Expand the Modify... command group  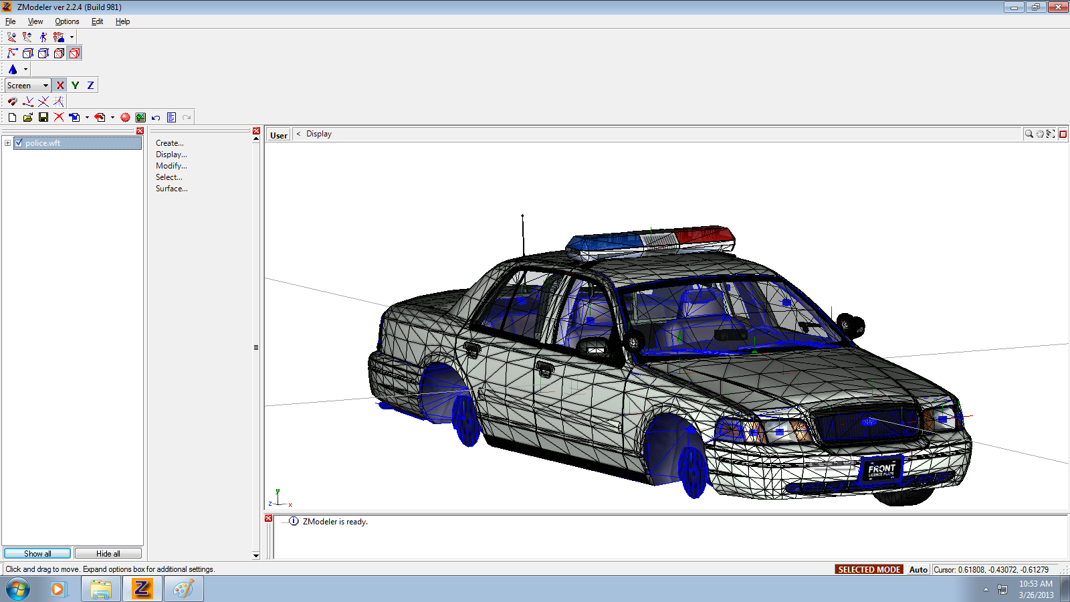tap(171, 166)
